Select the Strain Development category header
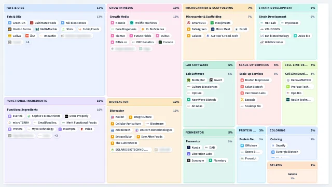The height and width of the screenshot is (187, 332). (x=287, y=8)
